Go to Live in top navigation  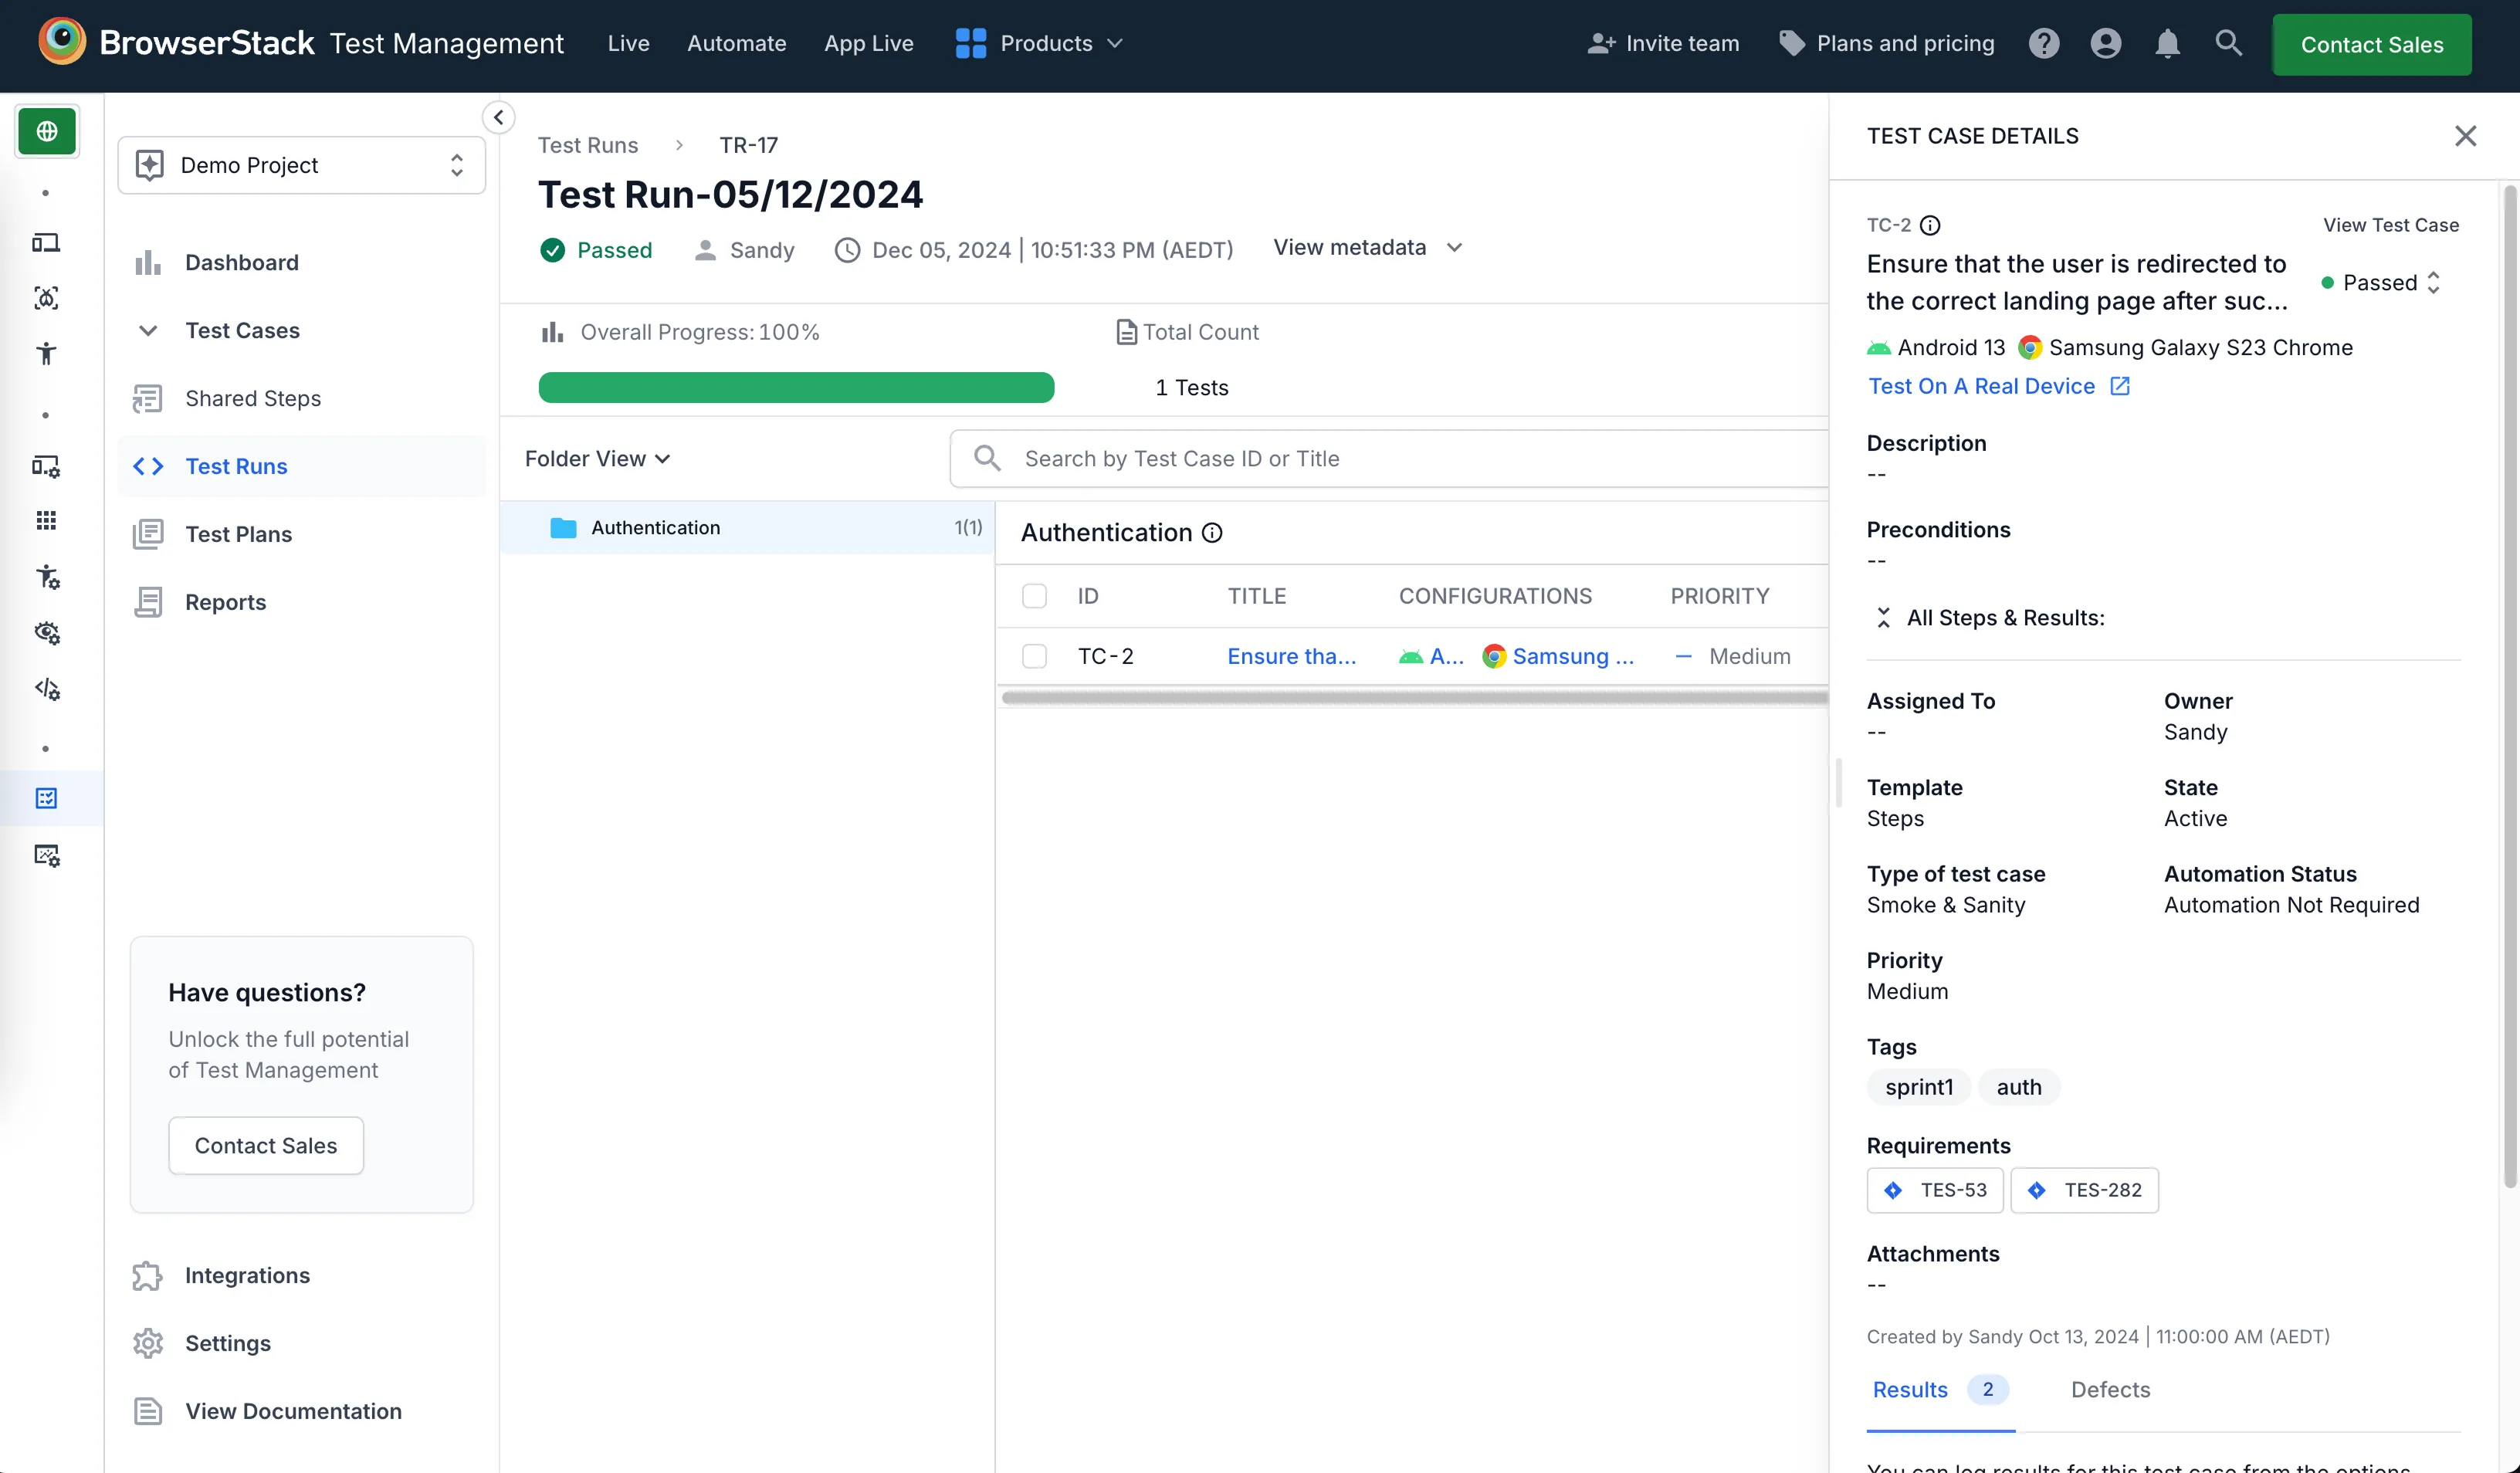point(628,43)
